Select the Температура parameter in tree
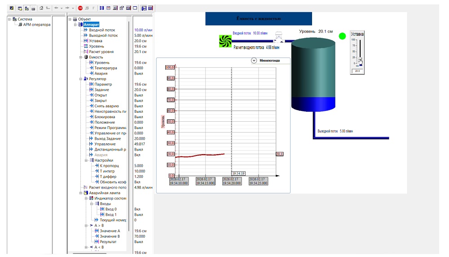The height and width of the screenshot is (257, 449). coord(106,68)
